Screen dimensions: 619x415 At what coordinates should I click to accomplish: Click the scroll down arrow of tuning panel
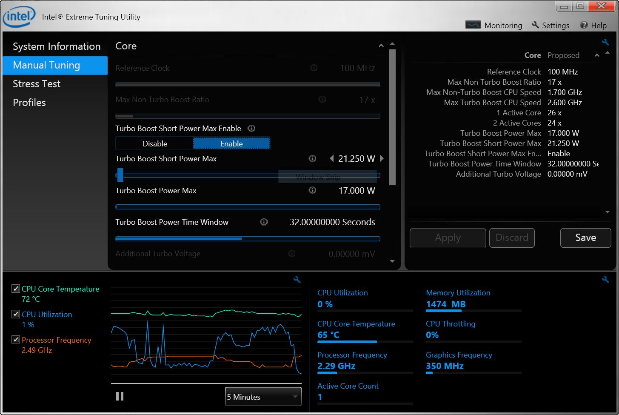click(392, 261)
